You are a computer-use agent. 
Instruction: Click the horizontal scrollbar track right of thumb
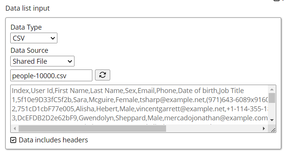pyautogui.click(x=213, y=129)
